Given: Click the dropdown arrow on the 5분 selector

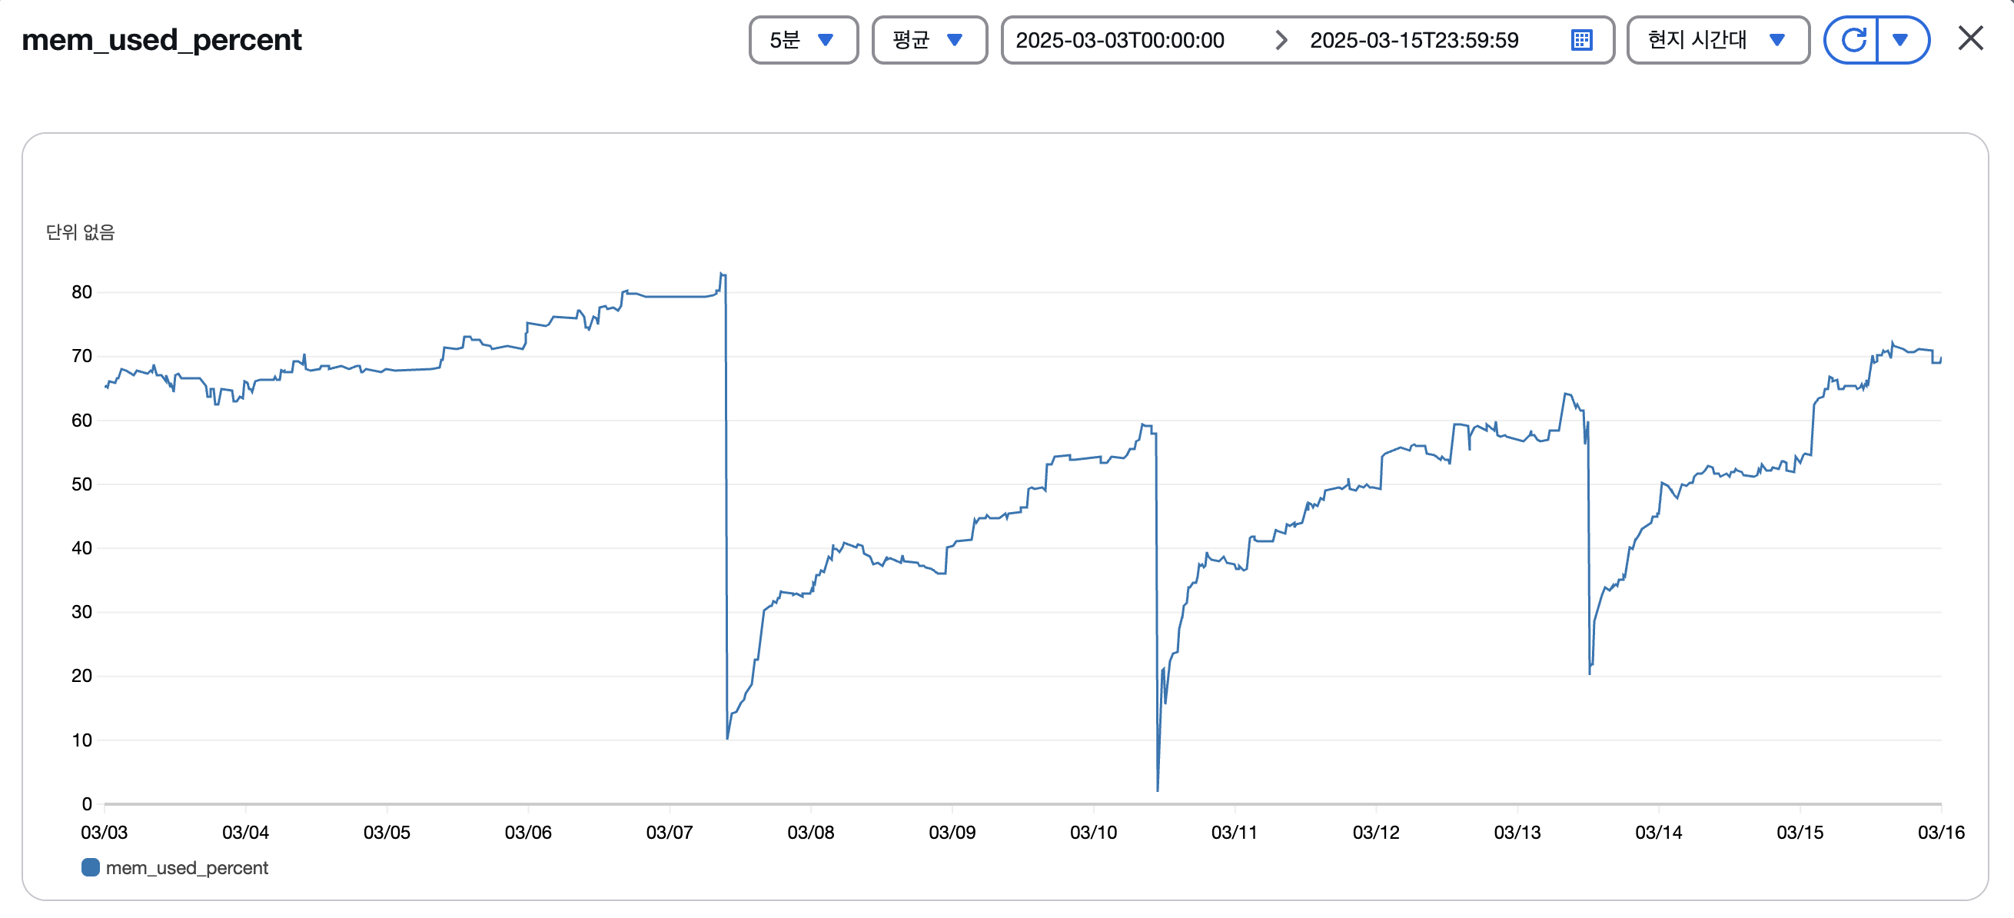Looking at the screenshot, I should (x=826, y=40).
